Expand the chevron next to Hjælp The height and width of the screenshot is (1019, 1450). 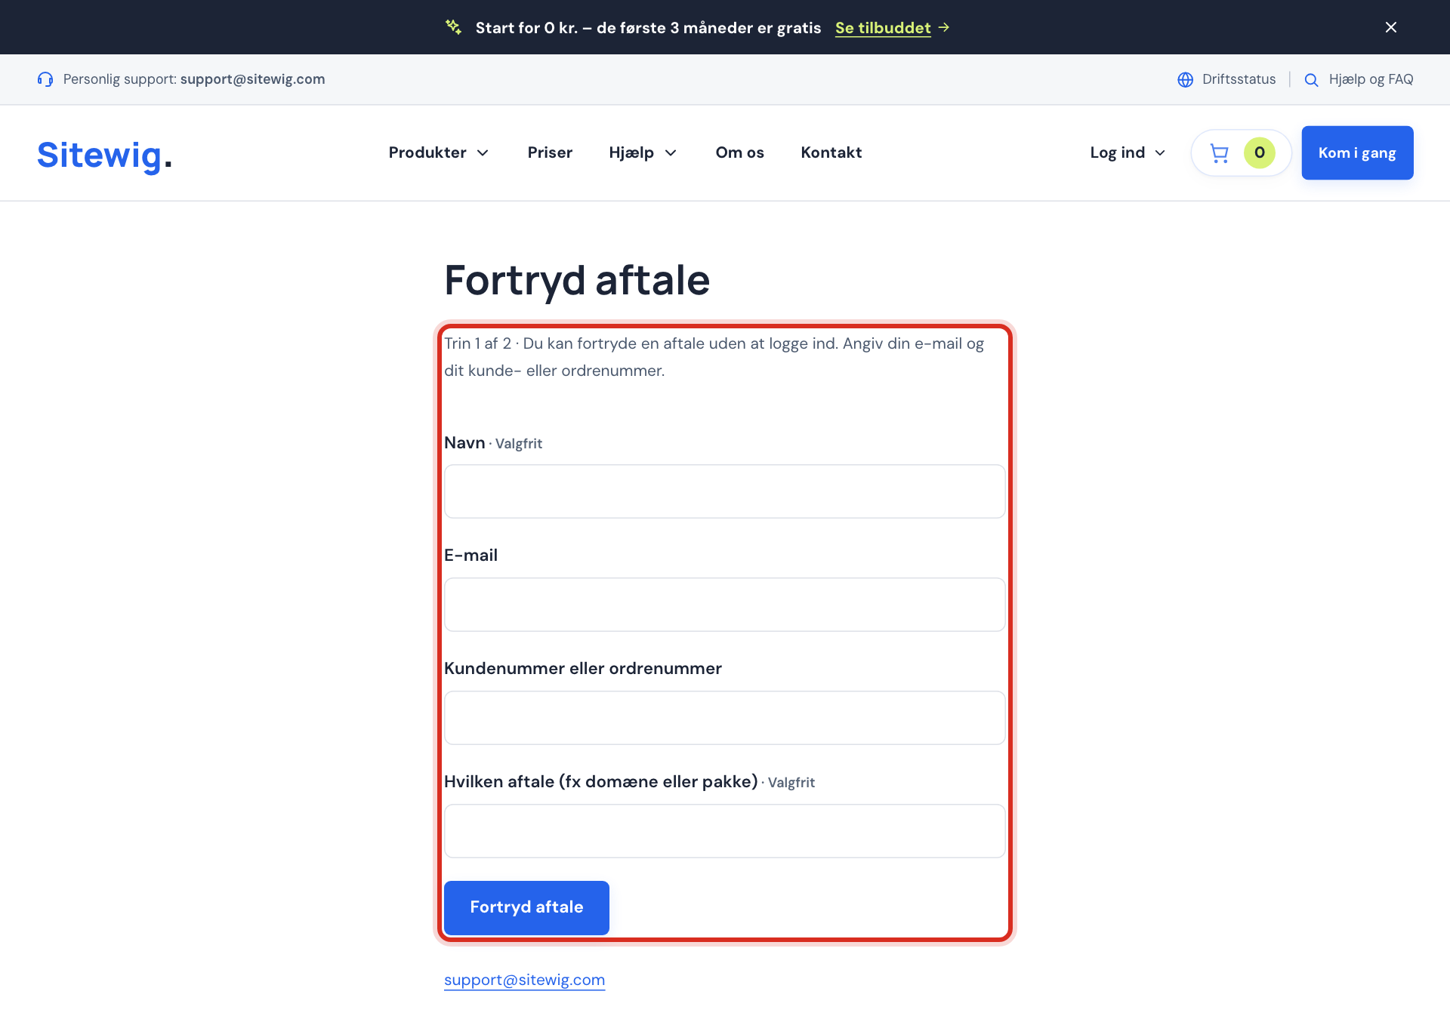coord(671,153)
